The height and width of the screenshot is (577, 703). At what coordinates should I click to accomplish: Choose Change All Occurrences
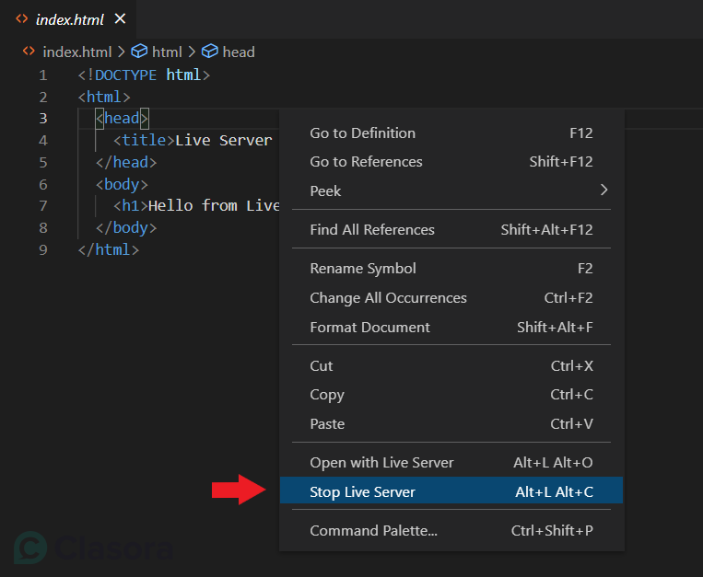pos(451,297)
